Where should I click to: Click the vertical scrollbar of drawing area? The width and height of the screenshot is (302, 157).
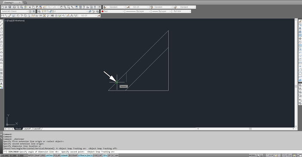pyautogui.click(x=296, y=73)
